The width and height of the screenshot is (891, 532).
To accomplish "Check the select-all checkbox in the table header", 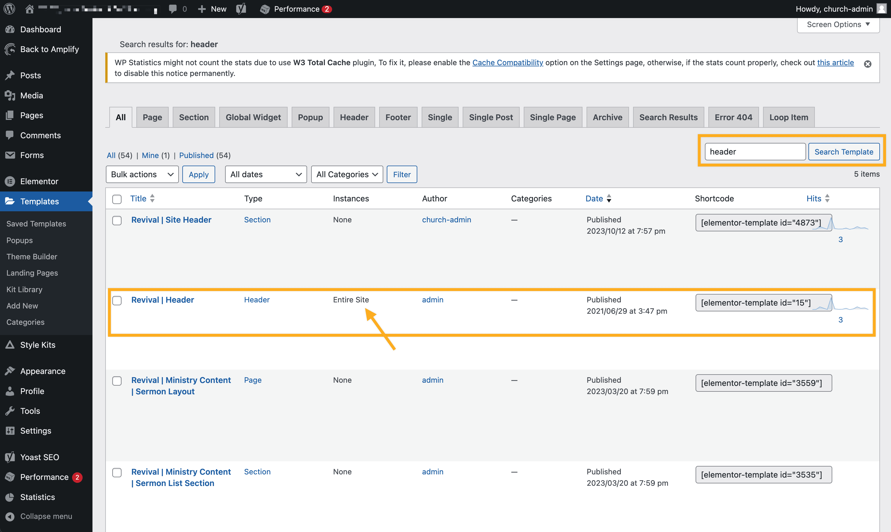I will point(117,199).
